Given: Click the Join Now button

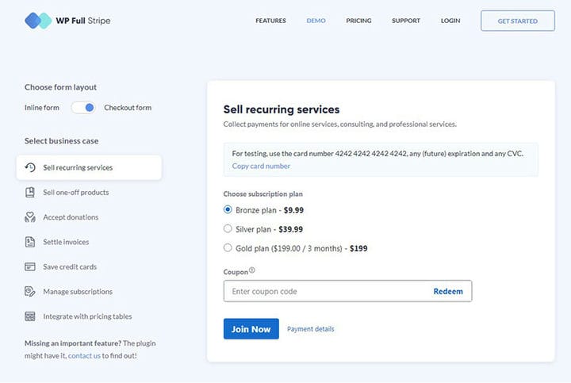Looking at the screenshot, I should pos(251,329).
